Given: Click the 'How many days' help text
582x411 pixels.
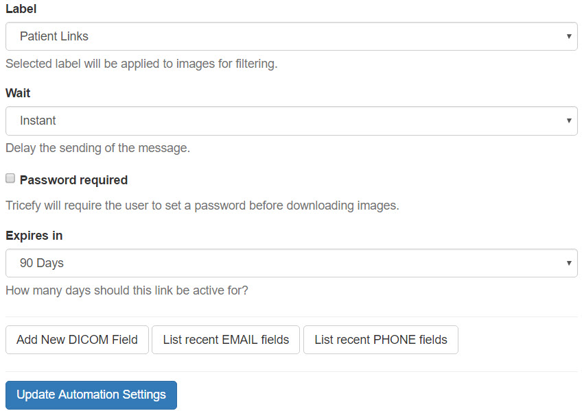Looking at the screenshot, I should 126,290.
